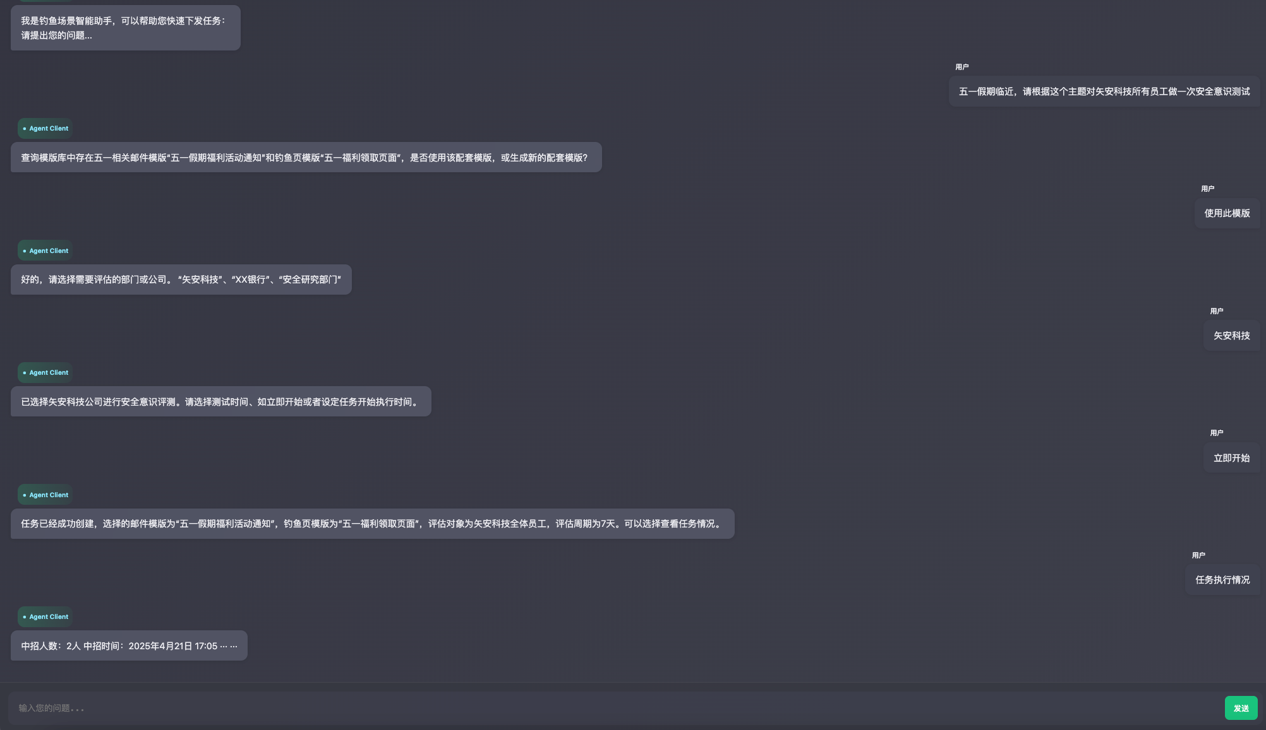1266x730 pixels.
Task: Click the first Agent Client badge
Action: point(45,129)
